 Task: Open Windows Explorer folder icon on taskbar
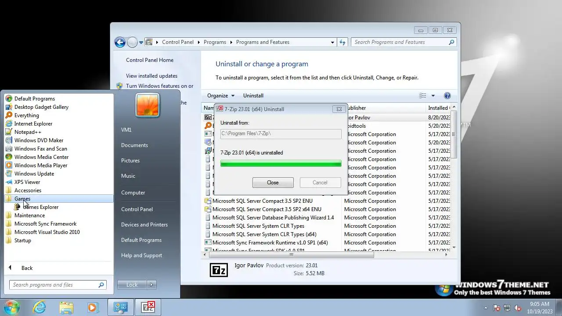(x=66, y=307)
